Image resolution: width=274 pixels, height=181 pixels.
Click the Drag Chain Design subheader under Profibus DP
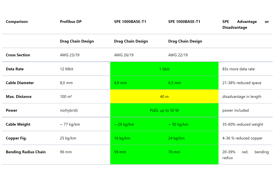[x=76, y=41]
